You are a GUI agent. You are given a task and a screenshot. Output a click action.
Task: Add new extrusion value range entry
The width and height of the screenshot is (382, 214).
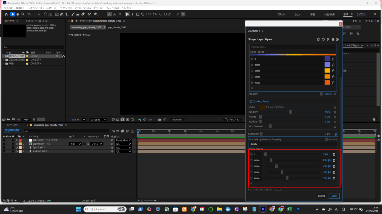[251, 184]
